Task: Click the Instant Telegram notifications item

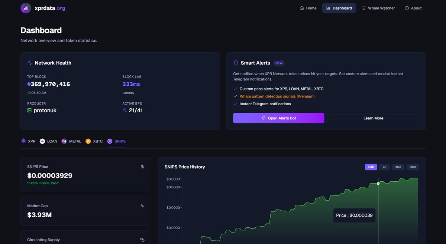Action: coord(262,104)
